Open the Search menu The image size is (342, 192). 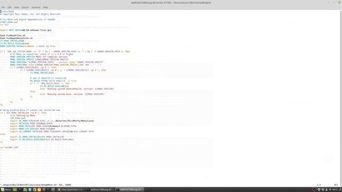(25, 7)
